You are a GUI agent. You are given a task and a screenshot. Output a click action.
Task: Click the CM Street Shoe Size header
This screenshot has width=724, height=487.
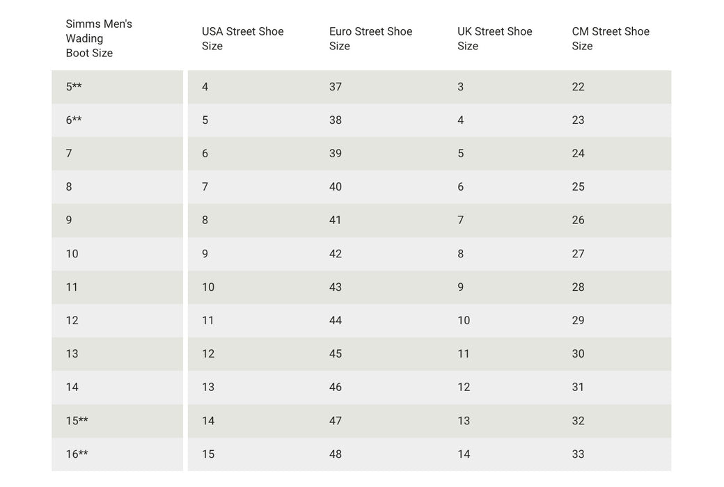pyautogui.click(x=611, y=38)
